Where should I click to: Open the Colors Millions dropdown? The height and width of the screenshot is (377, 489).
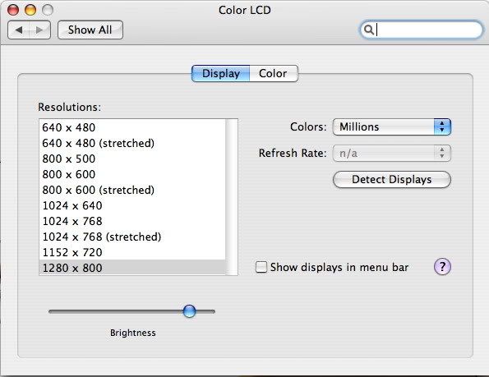click(392, 126)
